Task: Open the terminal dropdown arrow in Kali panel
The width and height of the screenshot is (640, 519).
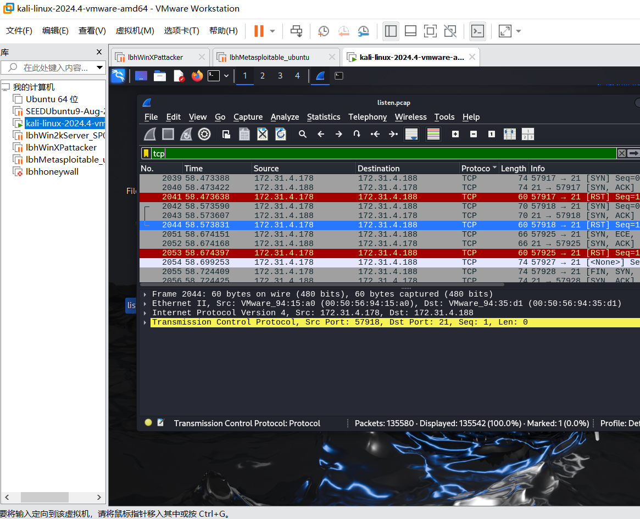Action: [226, 76]
